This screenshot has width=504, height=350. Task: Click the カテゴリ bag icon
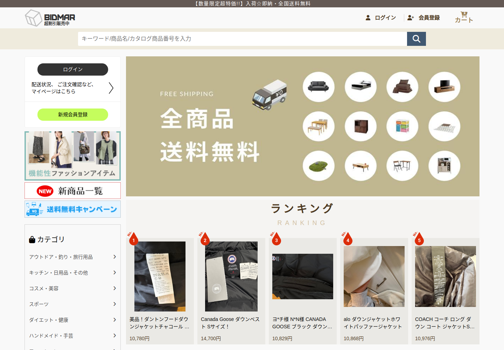click(x=32, y=239)
